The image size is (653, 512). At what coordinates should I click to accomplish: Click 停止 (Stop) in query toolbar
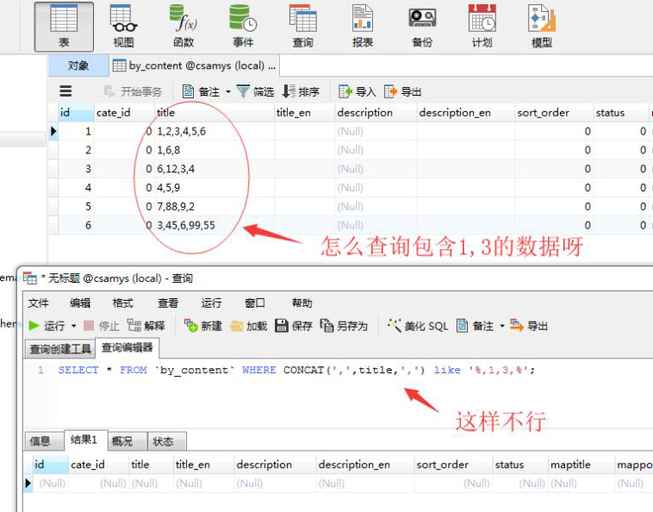[101, 325]
